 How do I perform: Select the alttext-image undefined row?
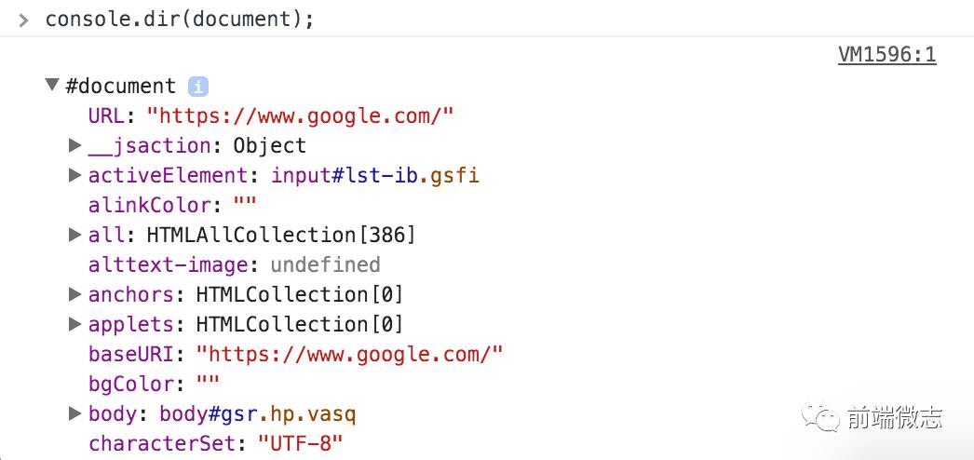coord(234,265)
